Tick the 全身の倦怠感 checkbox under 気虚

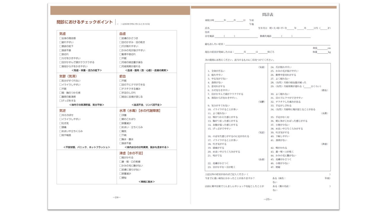click(x=60, y=38)
